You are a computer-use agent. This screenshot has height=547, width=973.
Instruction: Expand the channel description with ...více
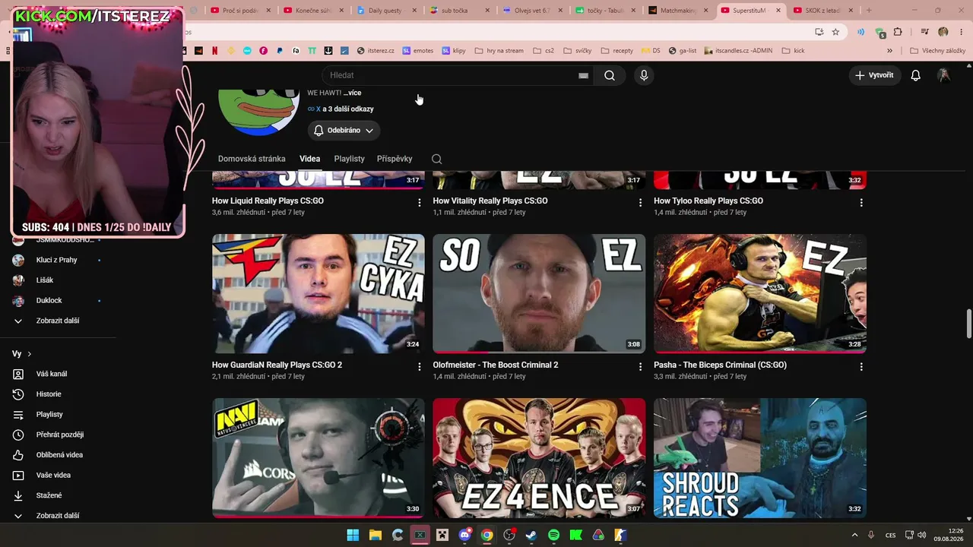pyautogui.click(x=352, y=93)
